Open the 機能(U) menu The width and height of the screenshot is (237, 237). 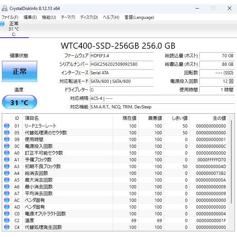pyautogui.click(x=49, y=17)
